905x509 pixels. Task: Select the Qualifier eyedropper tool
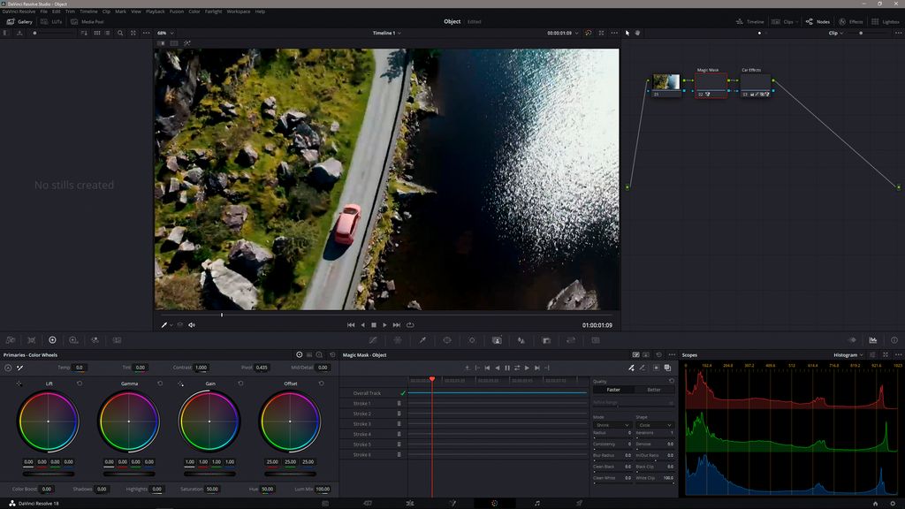(x=422, y=339)
